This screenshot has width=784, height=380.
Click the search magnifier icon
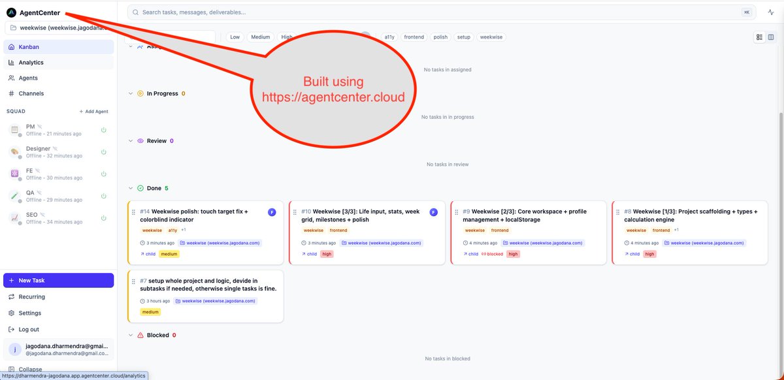tap(135, 12)
